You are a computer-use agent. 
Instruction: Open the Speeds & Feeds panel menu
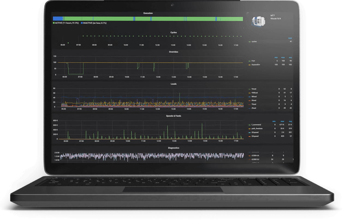(x=173, y=116)
